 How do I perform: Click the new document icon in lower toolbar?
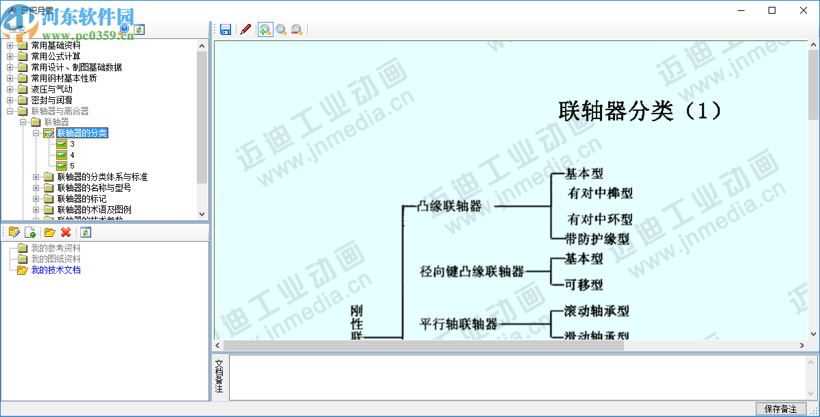[x=31, y=232]
